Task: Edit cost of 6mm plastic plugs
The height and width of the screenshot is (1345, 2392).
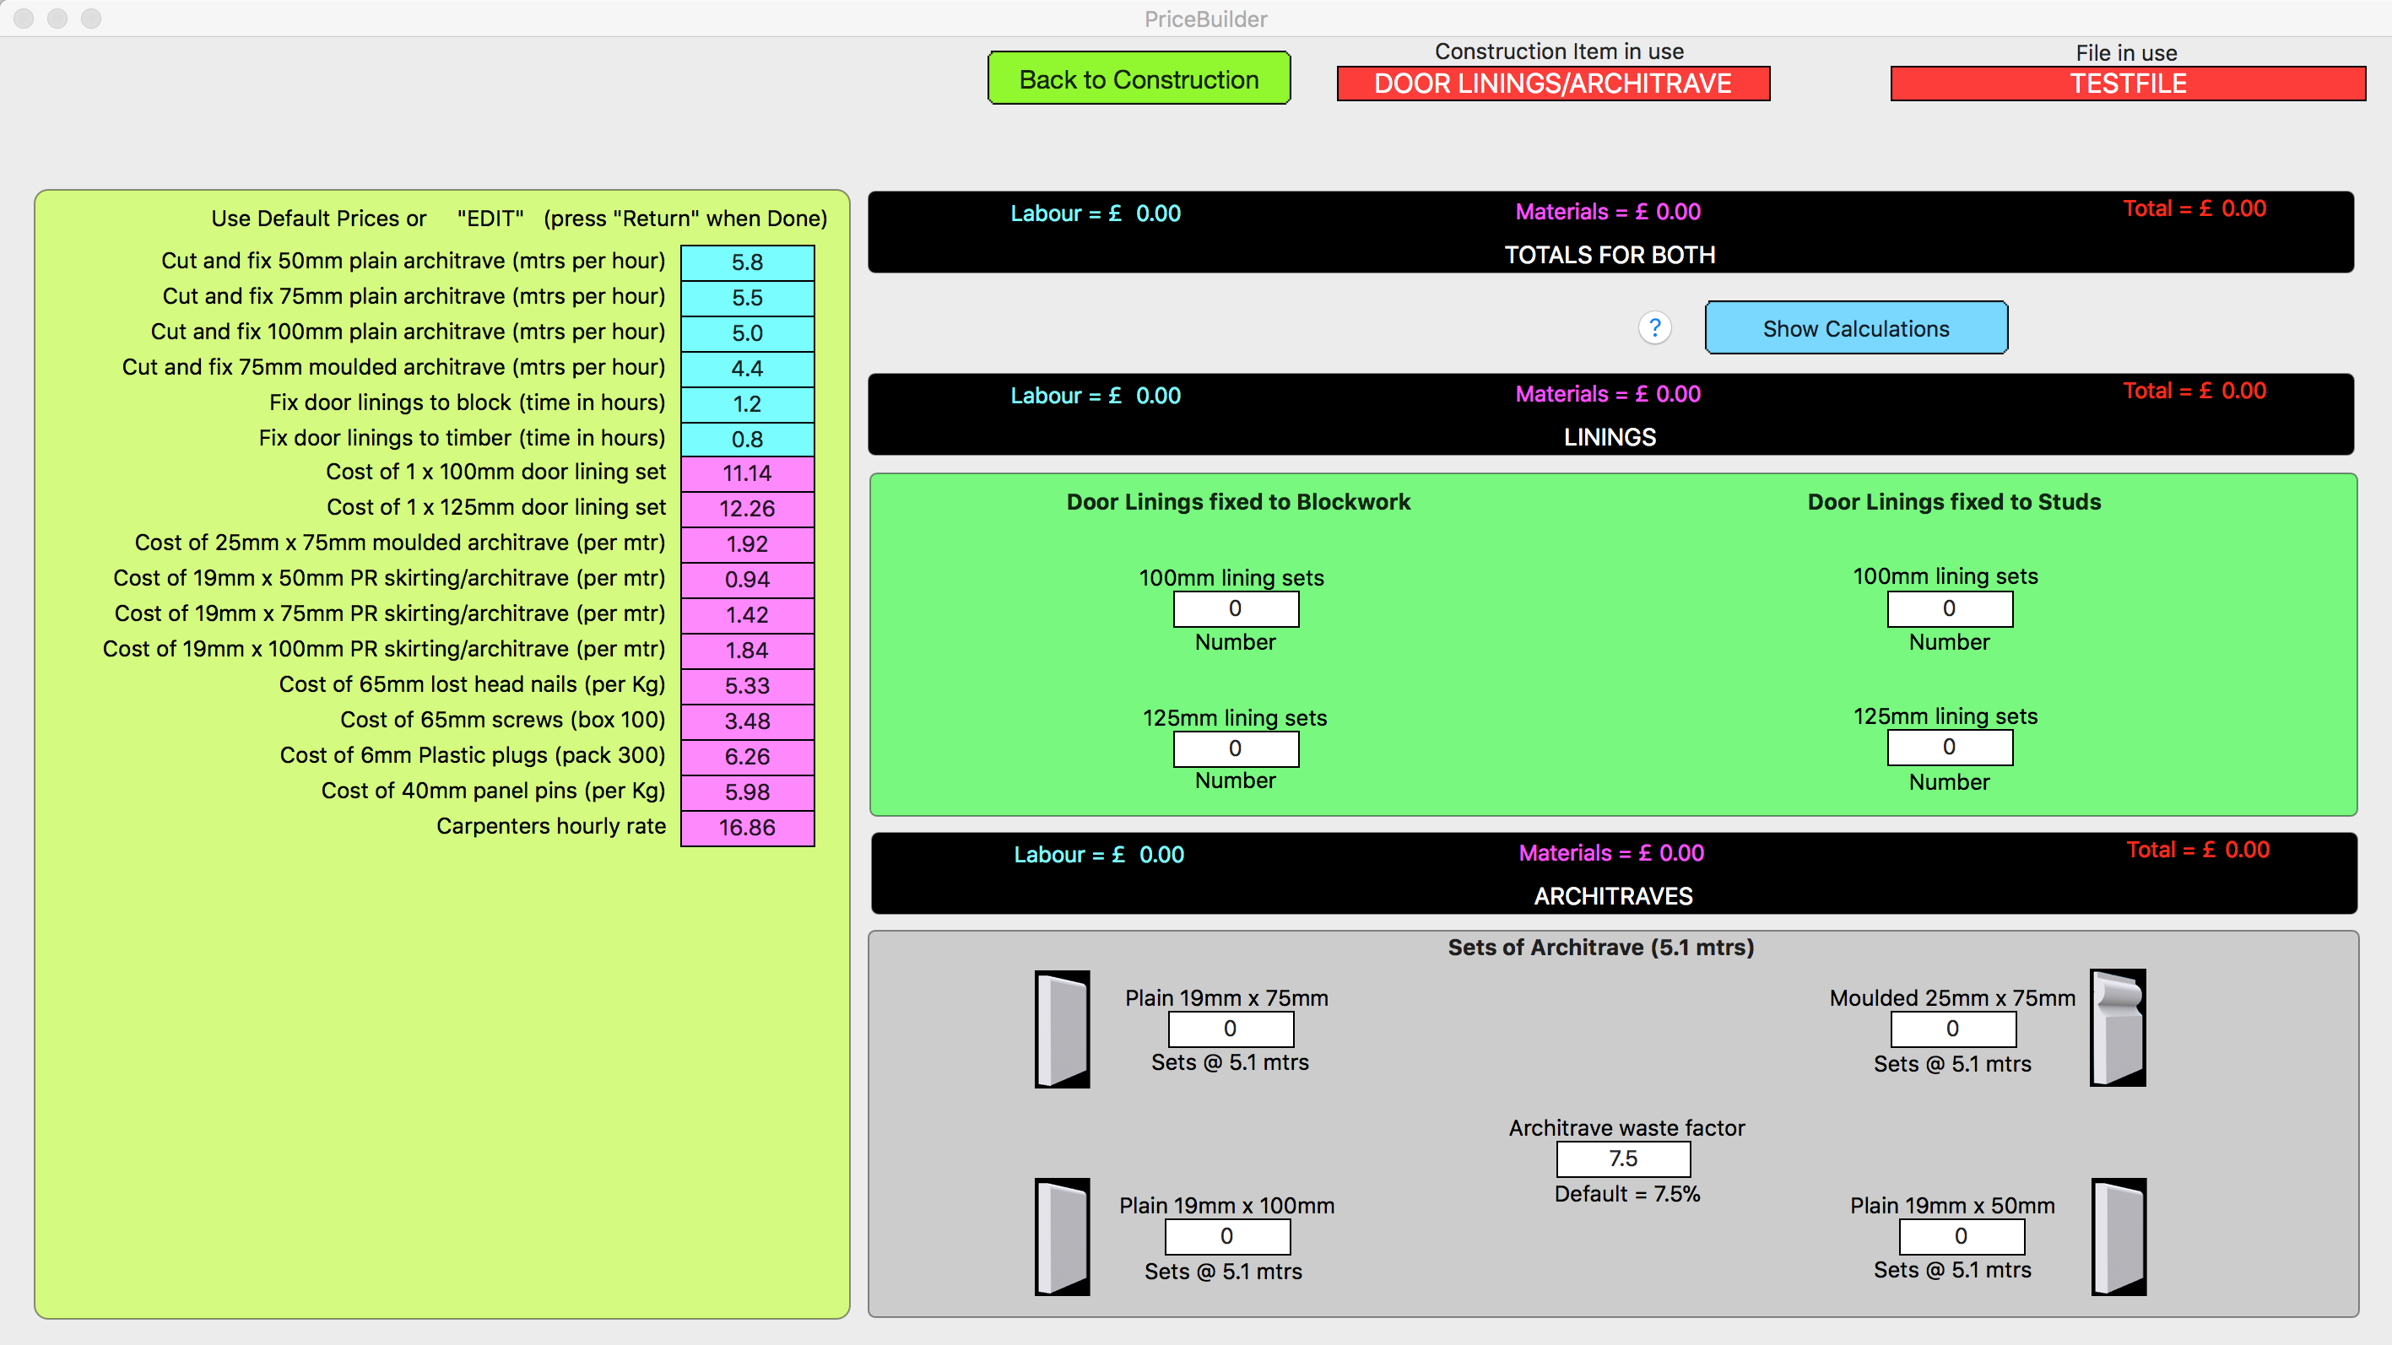Action: (748, 757)
